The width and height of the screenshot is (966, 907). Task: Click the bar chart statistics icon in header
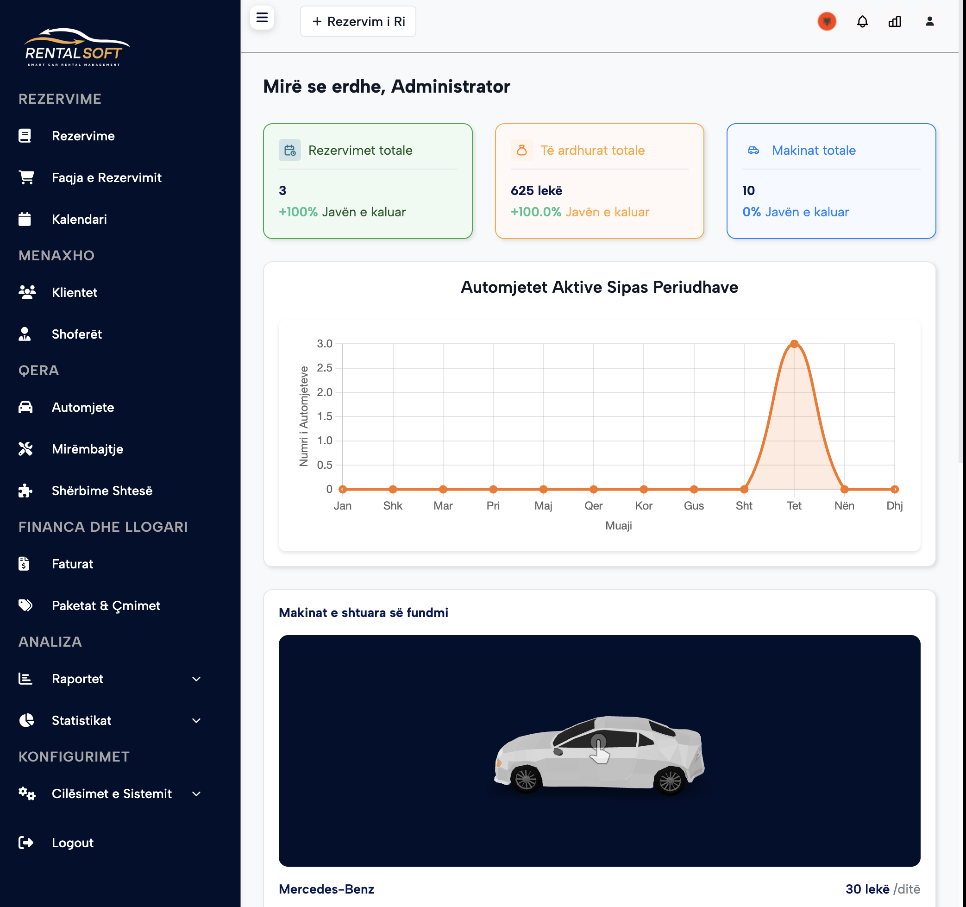[x=895, y=21]
